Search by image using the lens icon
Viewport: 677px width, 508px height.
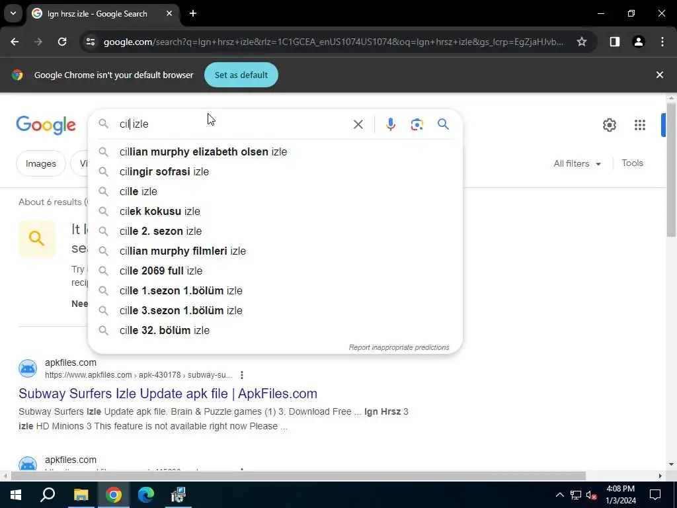[x=417, y=124]
